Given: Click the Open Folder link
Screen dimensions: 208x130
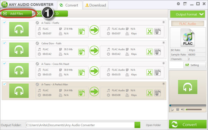Looking at the screenshot, I should point(153,125).
